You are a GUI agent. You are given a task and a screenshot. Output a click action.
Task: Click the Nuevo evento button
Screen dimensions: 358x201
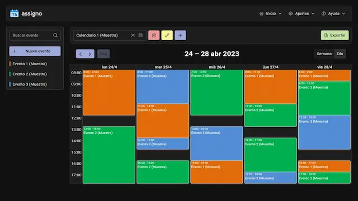35,51
